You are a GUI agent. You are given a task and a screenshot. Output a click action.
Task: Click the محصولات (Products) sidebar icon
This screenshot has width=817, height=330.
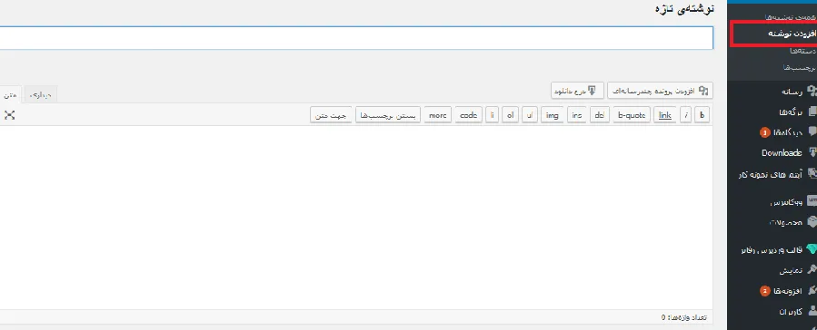point(812,222)
